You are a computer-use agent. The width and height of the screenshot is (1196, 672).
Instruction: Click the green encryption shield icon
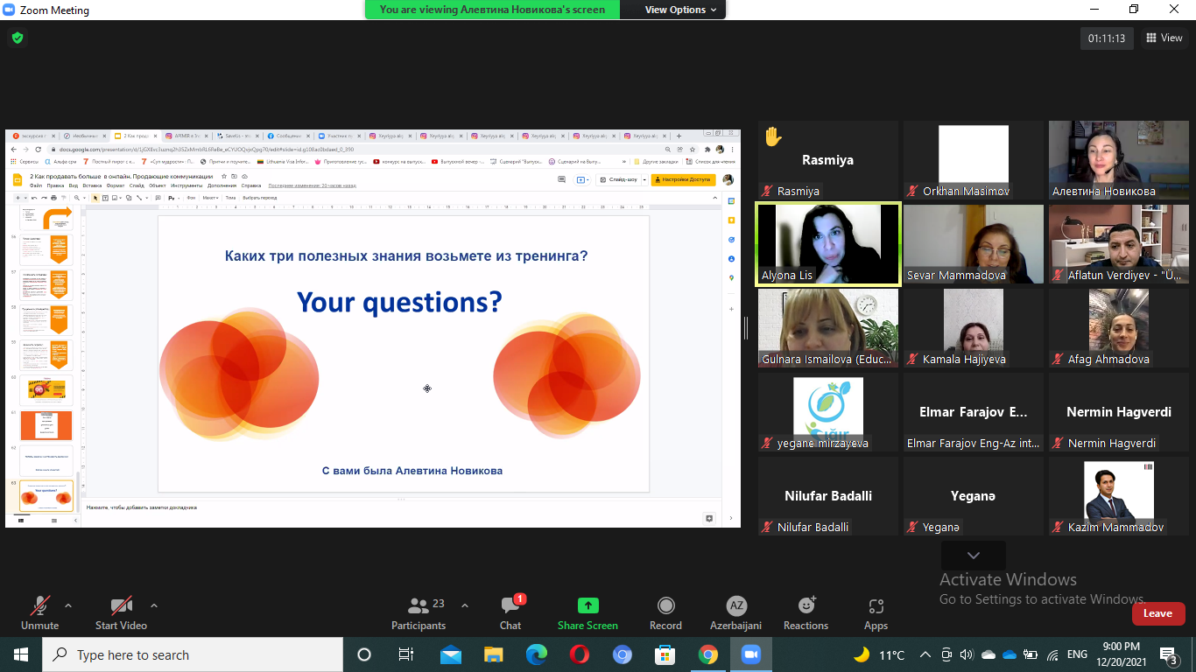coord(17,38)
